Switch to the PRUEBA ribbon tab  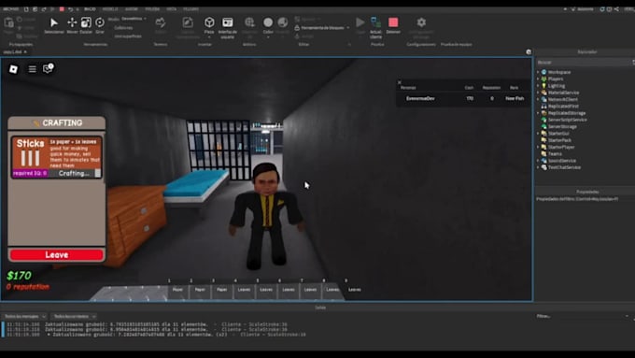click(152, 9)
